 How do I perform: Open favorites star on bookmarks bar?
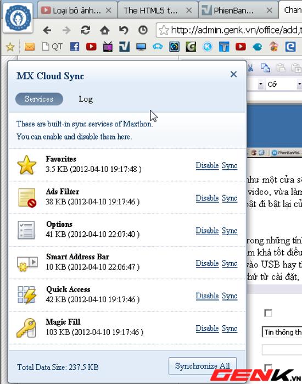10,47
